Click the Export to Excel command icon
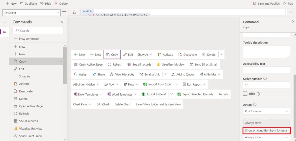This screenshot has width=296, height=141. 143,94
